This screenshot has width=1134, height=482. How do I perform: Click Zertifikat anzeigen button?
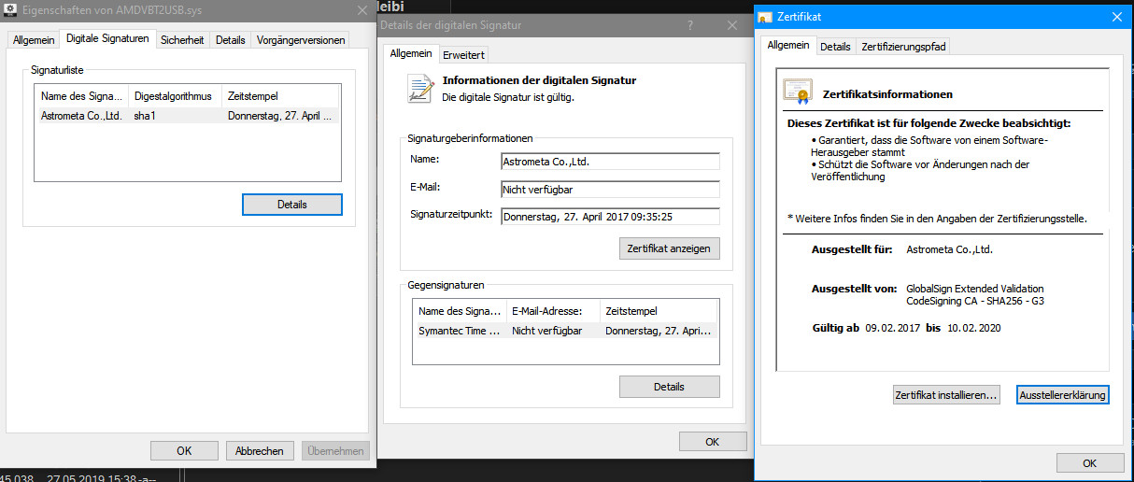click(669, 248)
